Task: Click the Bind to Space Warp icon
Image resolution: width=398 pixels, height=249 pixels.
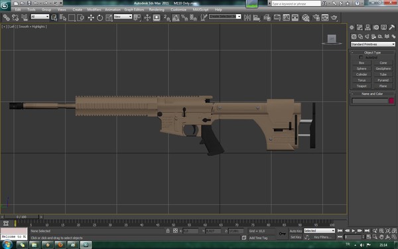Action: [x=25, y=17]
